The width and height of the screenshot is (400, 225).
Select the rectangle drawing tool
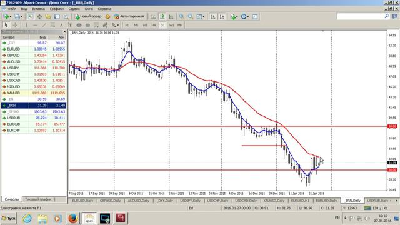(87, 25)
